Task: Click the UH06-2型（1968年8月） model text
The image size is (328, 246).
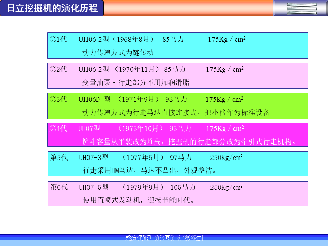Action: 116,39
